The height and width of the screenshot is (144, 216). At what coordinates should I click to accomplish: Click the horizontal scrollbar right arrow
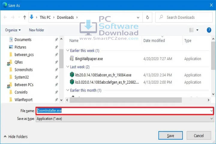tap(208, 100)
